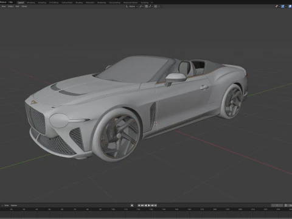Open the Help menu
This screenshot has width=292, height=219.
pyautogui.click(x=10, y=2)
